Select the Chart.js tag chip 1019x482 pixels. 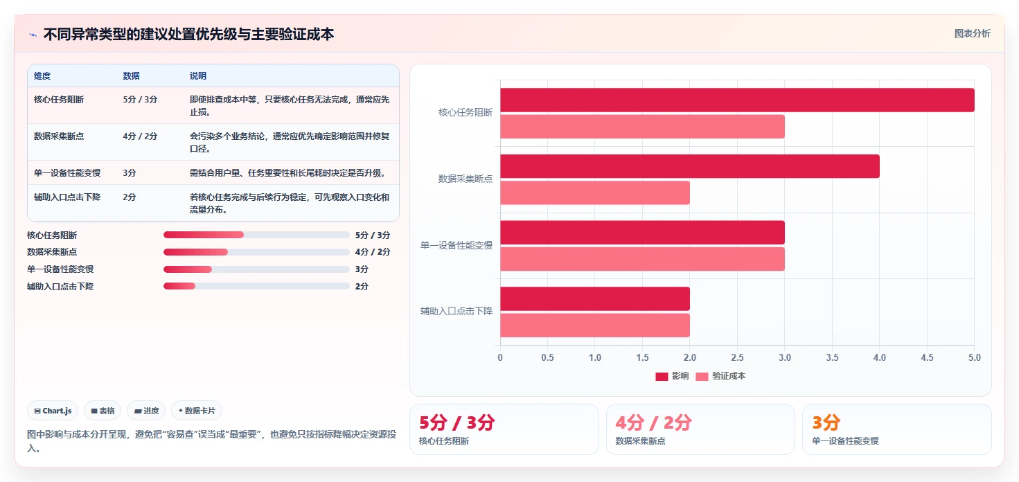pos(53,411)
